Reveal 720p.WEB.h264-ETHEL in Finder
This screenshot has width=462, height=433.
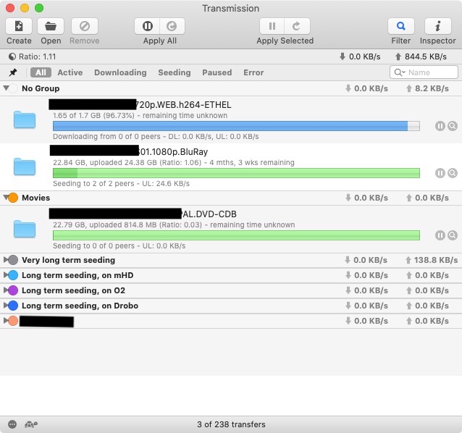pyautogui.click(x=453, y=126)
